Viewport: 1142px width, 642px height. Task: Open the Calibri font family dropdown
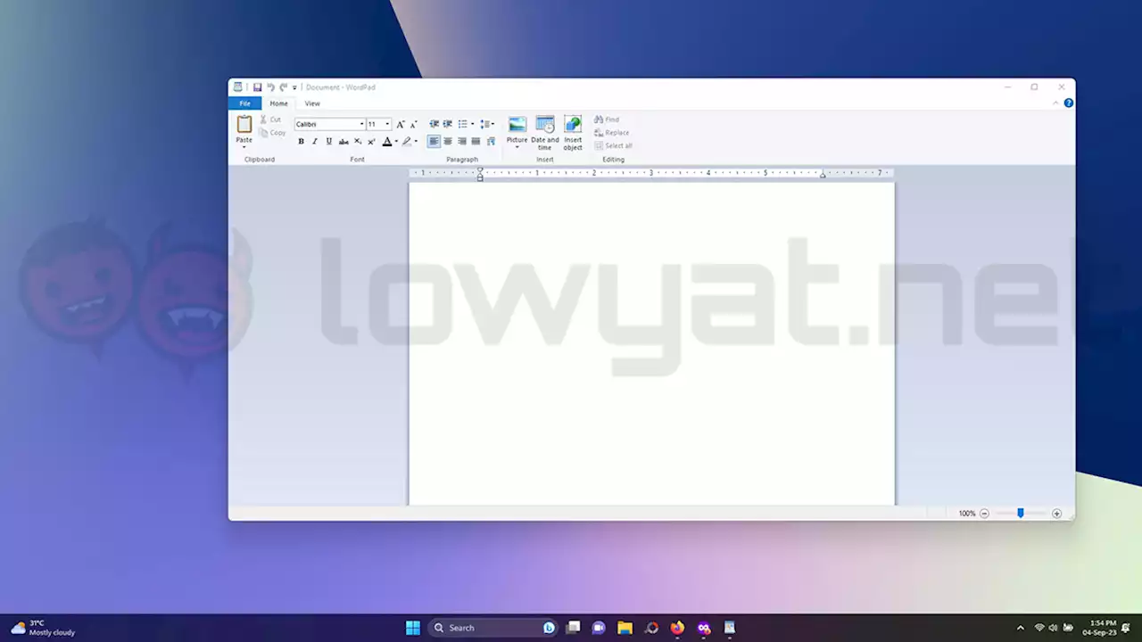tap(361, 124)
